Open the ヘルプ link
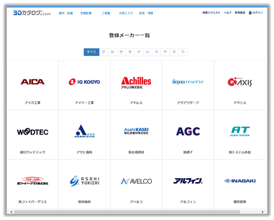The width and height of the screenshot is (274, 220). [x=228, y=13]
